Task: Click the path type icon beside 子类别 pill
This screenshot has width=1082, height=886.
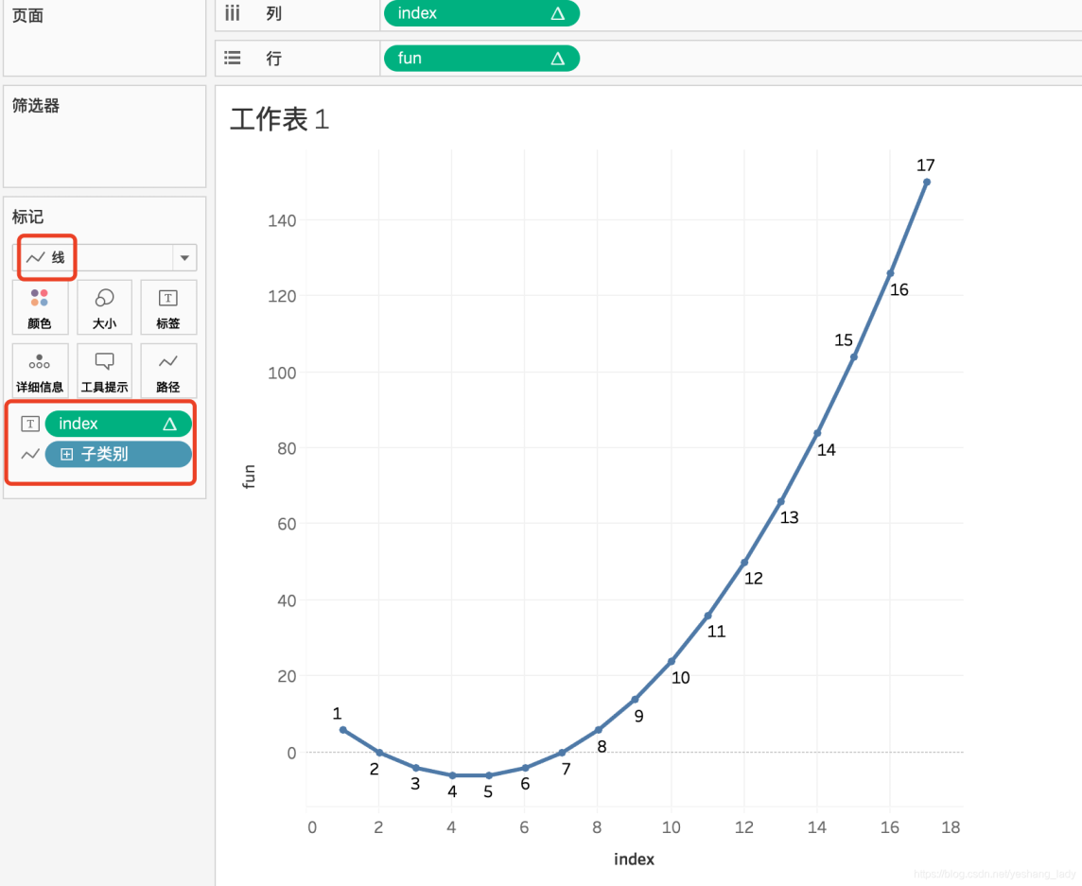Action: (x=29, y=454)
